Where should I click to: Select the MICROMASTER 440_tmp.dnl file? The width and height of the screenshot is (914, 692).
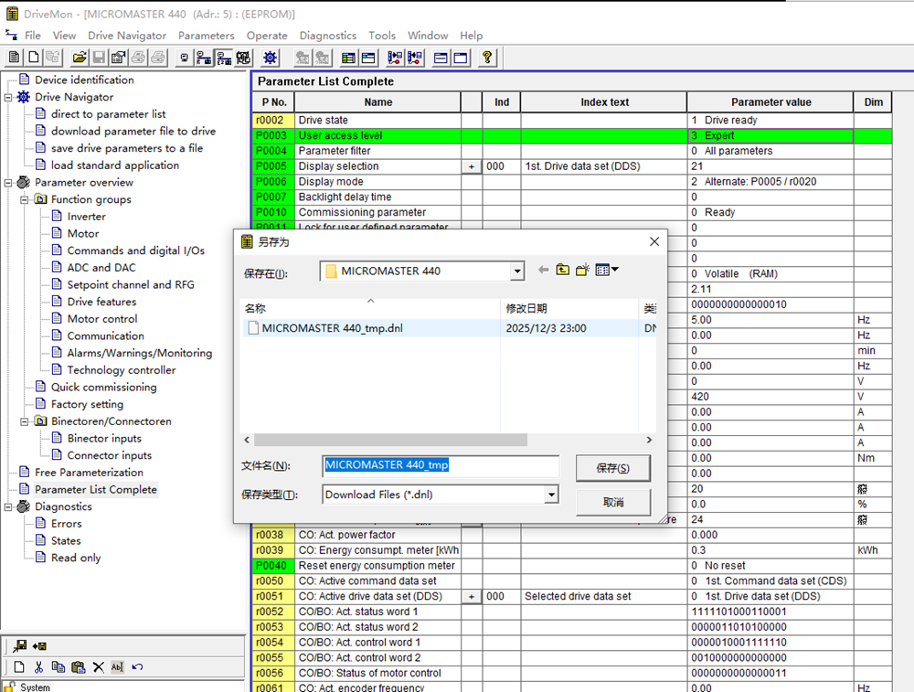pyautogui.click(x=332, y=328)
